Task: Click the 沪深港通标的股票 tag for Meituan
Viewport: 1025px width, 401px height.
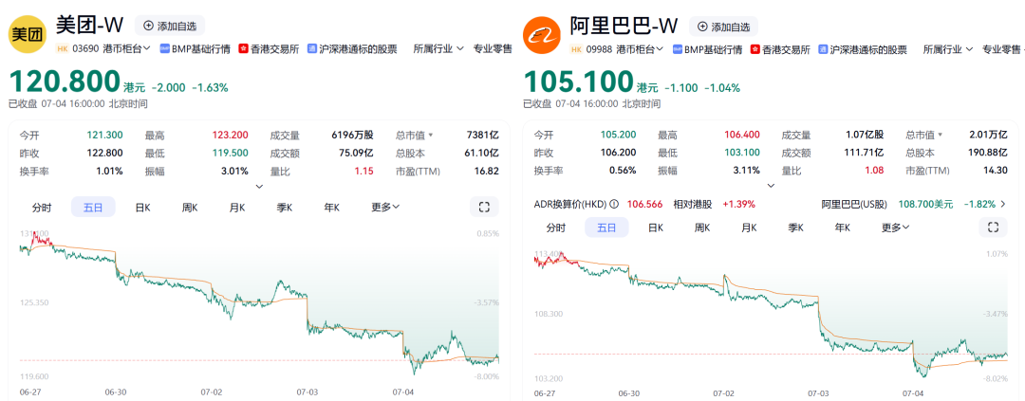Action: [352, 48]
